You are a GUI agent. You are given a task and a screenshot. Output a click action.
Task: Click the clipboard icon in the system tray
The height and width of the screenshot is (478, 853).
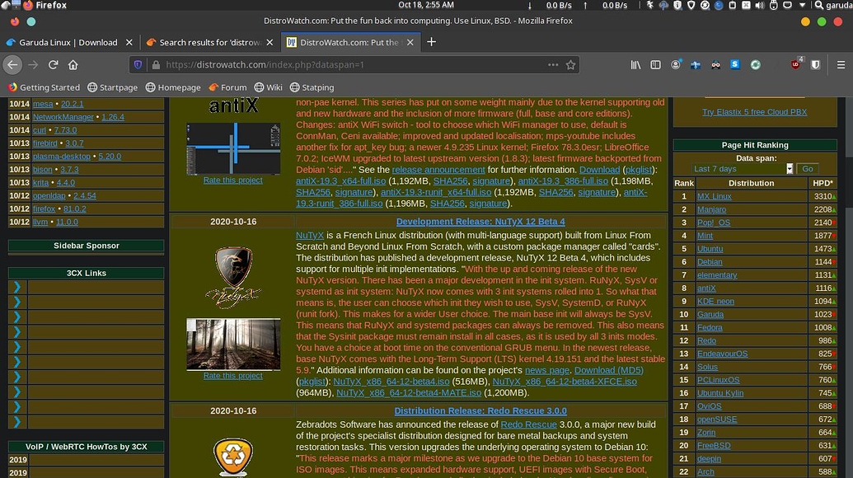coord(733,6)
